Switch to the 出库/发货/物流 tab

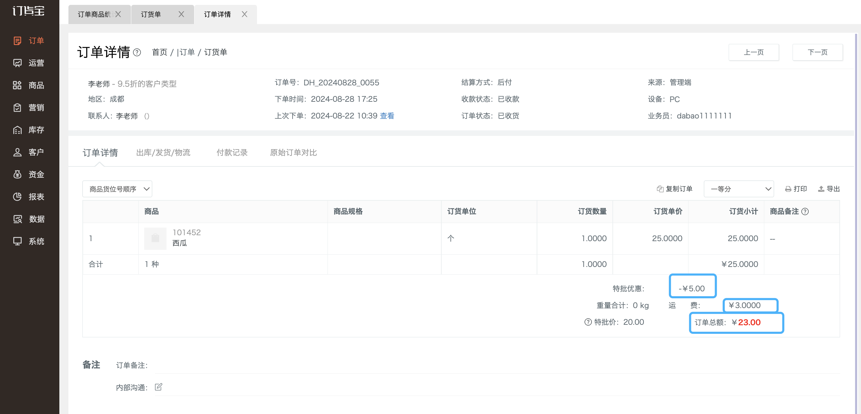(x=163, y=153)
